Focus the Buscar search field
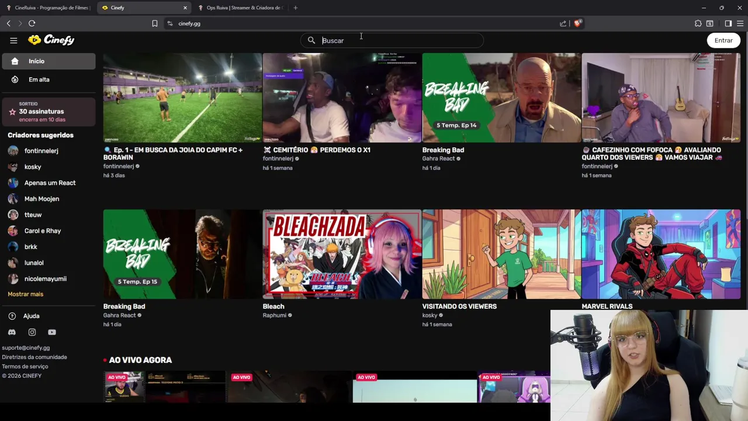 (x=392, y=40)
